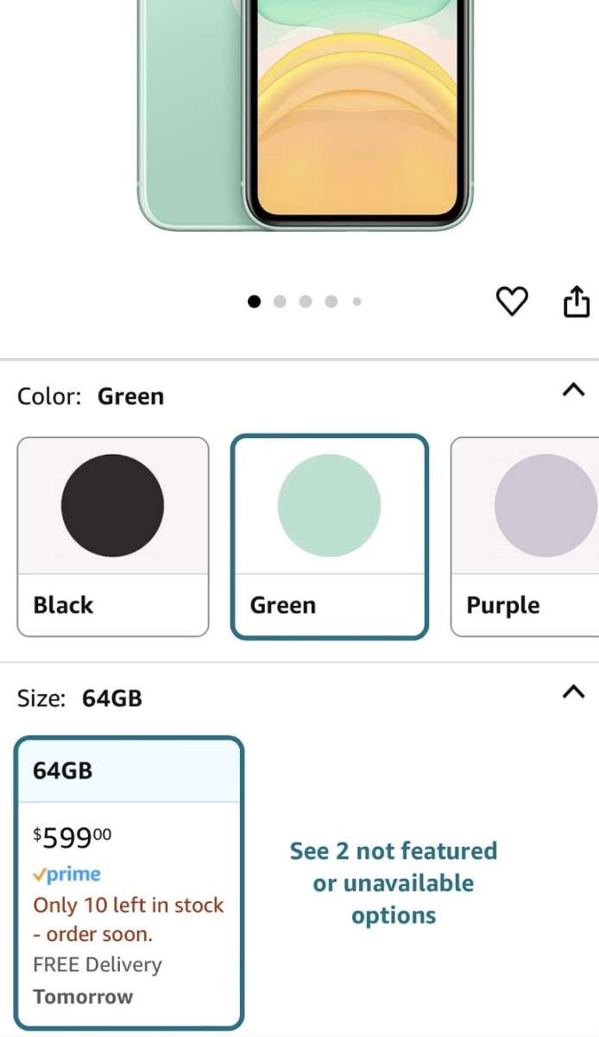Image resolution: width=599 pixels, height=1037 pixels.
Task: Open 'See 2 not featured or unavailable options'
Action: 394,883
